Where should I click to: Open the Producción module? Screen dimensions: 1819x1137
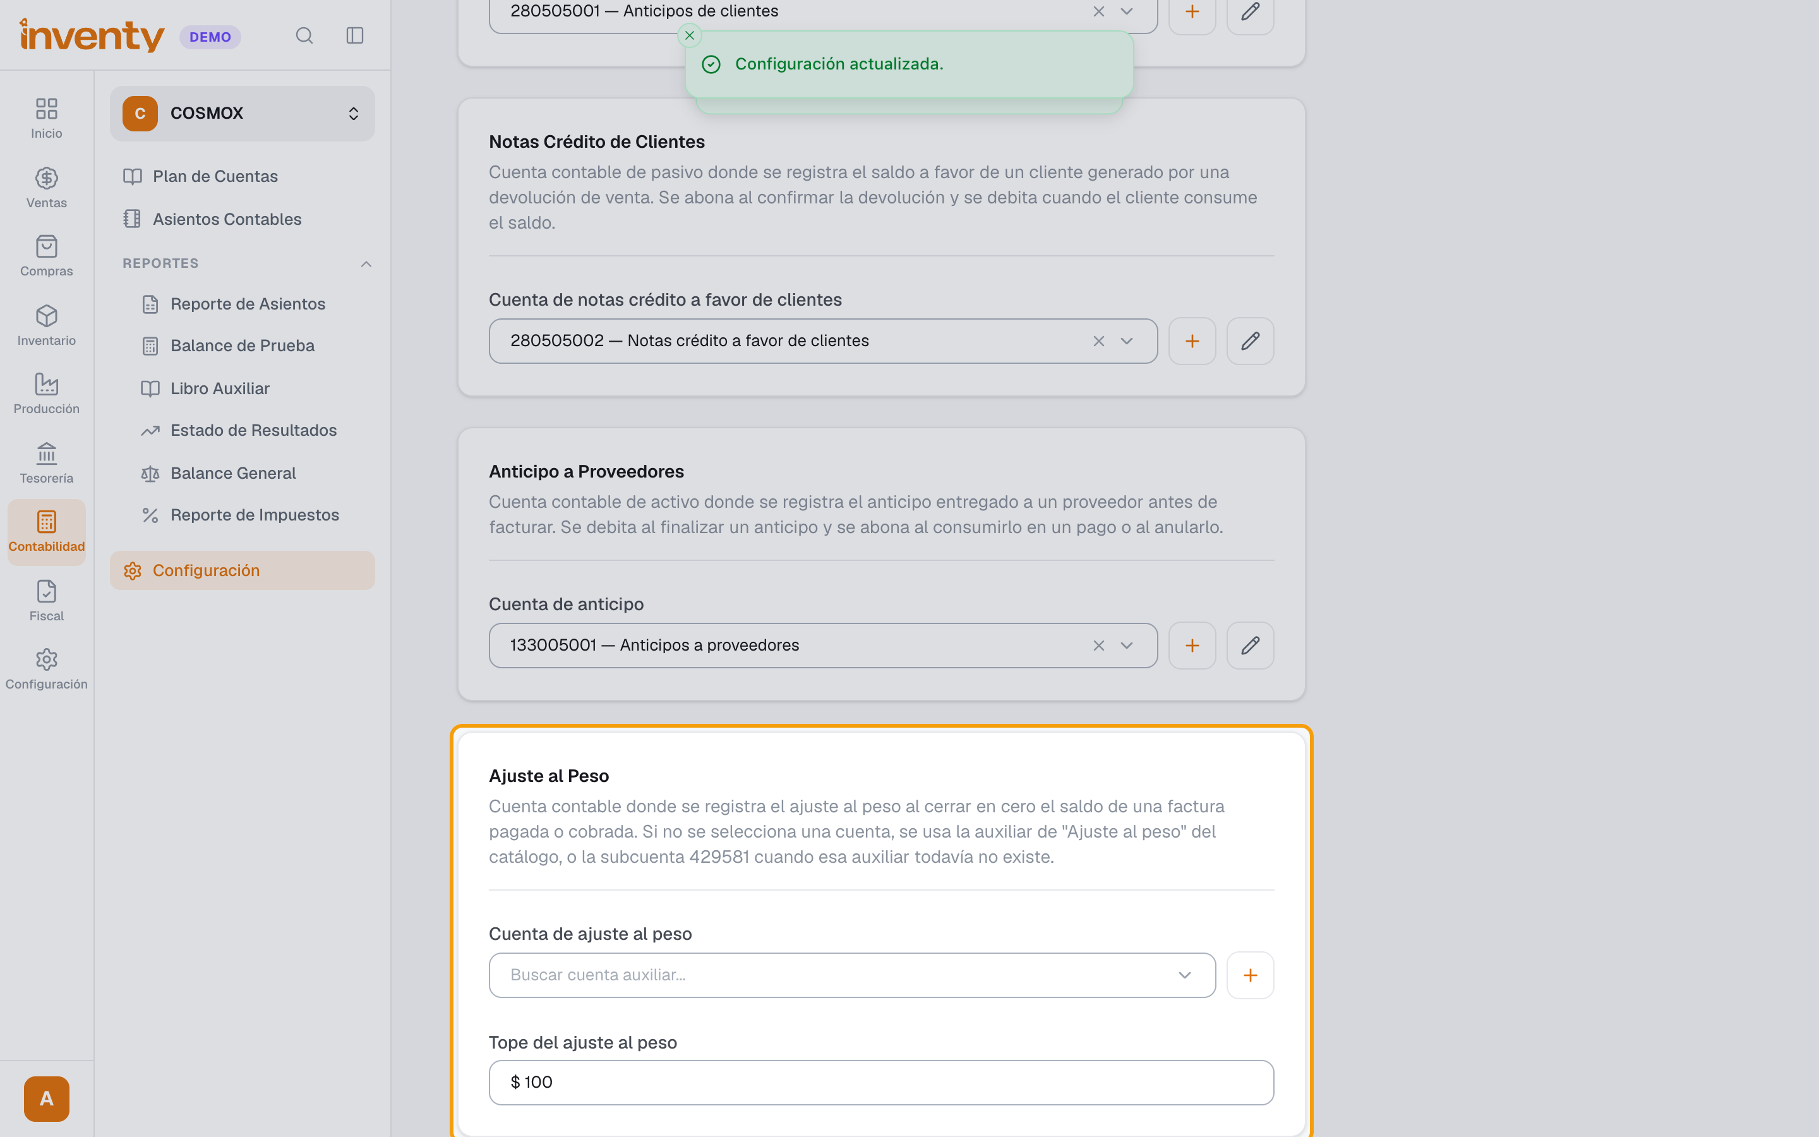[47, 394]
